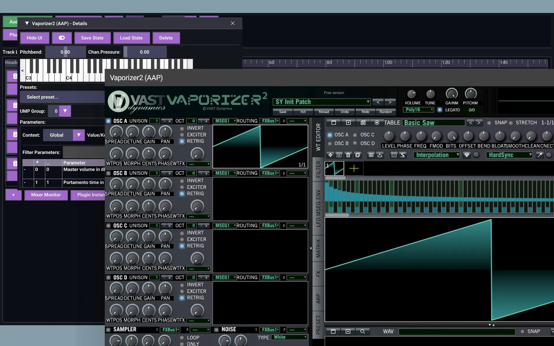This screenshot has height=346, width=554.
Task: Click the diamond icon next to Interpolation
Action: click(467, 155)
